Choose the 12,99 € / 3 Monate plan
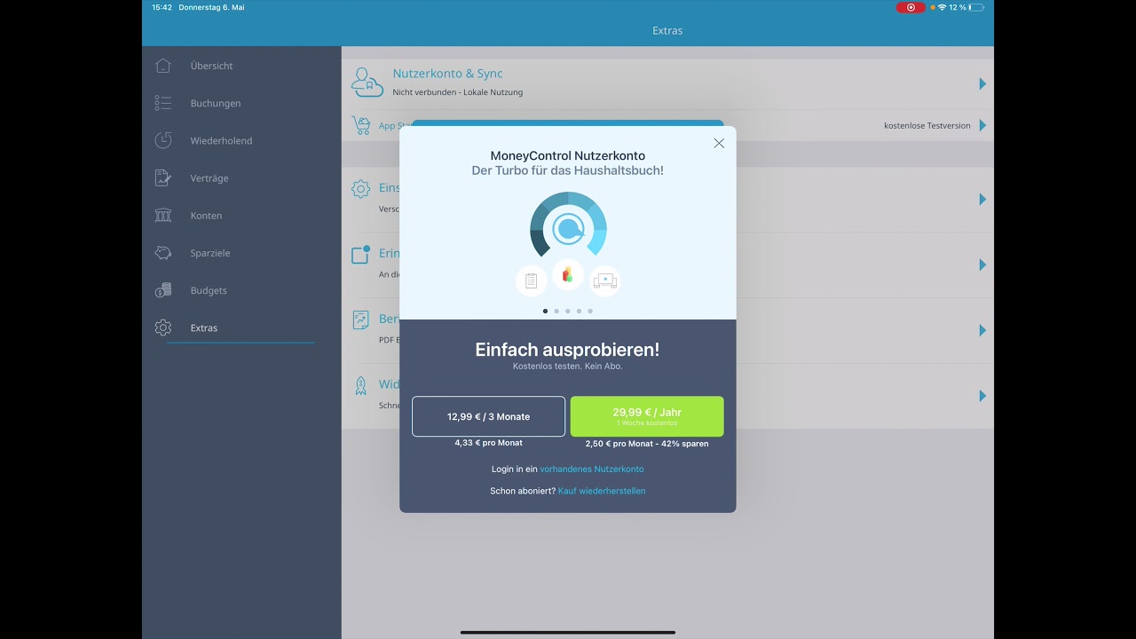This screenshot has height=639, width=1136. [x=488, y=416]
